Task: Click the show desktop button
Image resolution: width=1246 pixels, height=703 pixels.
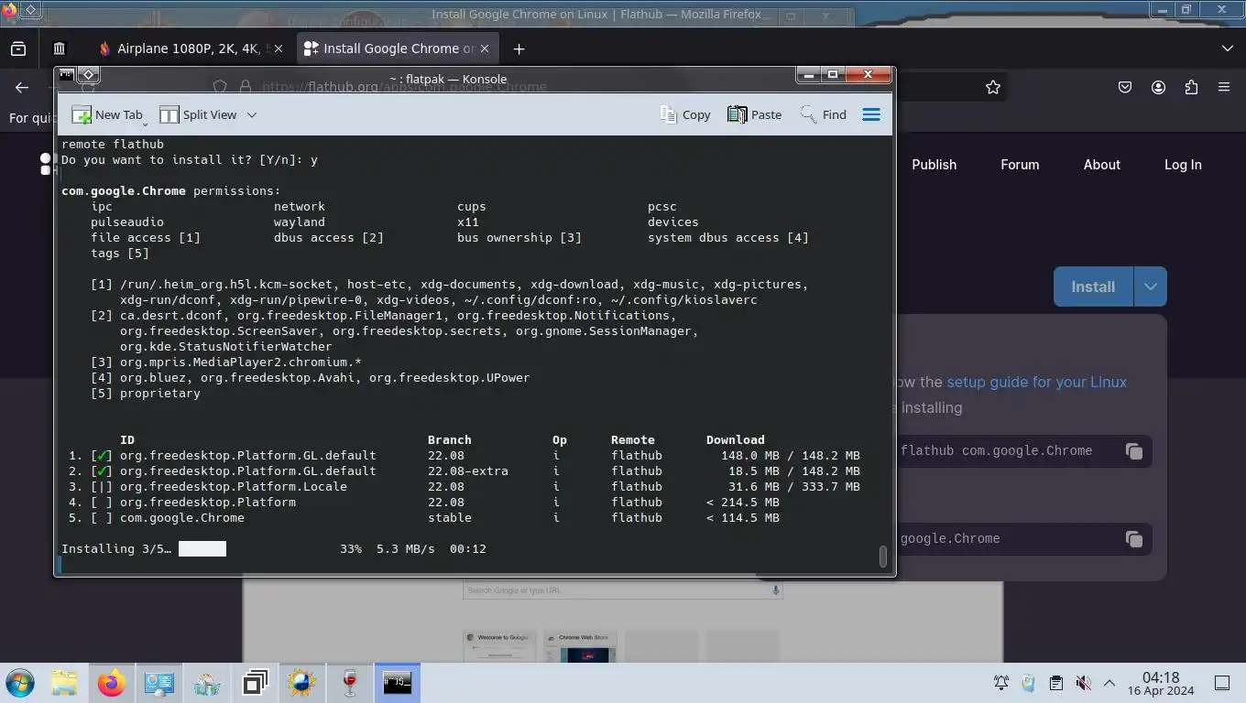Action: 1222,683
